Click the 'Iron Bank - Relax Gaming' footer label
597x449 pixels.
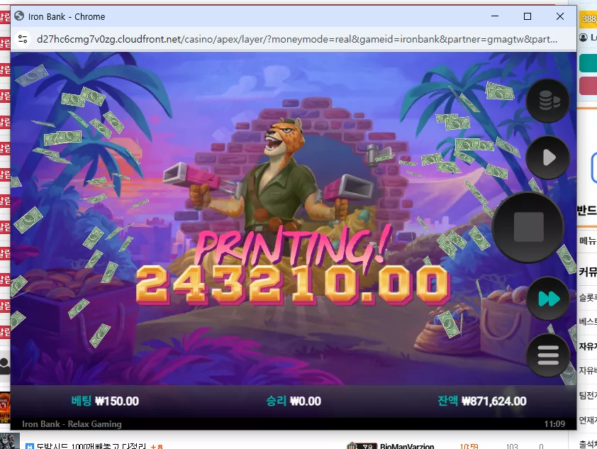pyautogui.click(x=72, y=424)
